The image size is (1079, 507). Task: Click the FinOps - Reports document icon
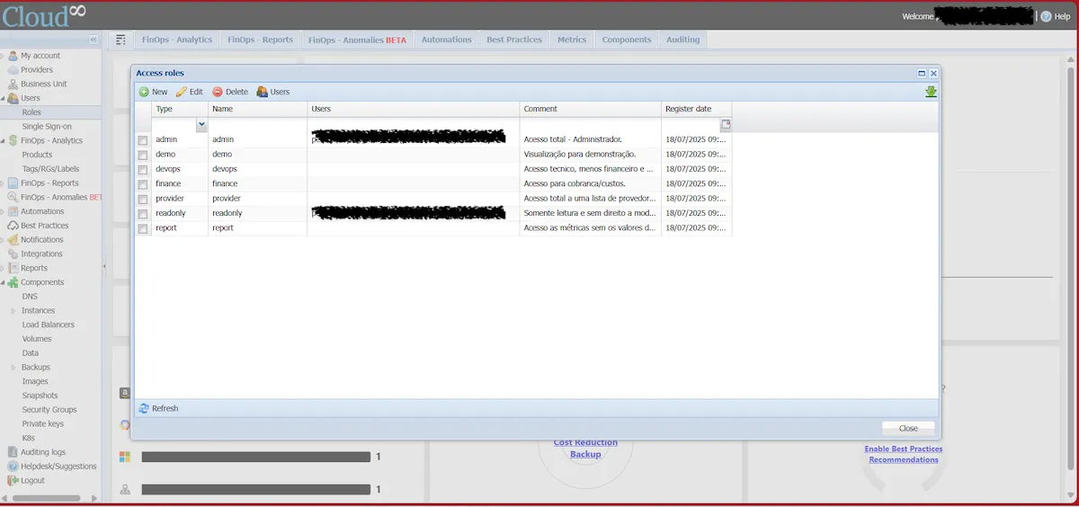[x=13, y=183]
